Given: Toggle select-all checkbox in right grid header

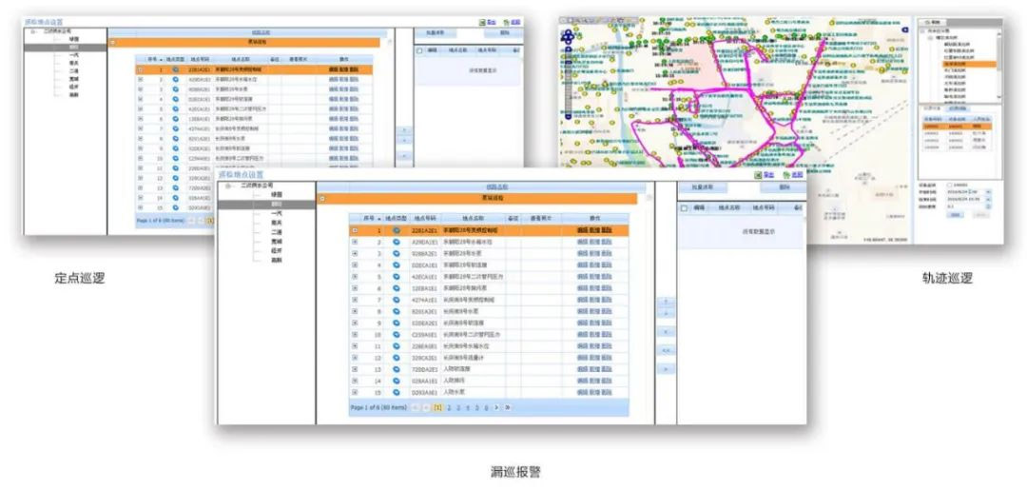Looking at the screenshot, I should point(685,207).
